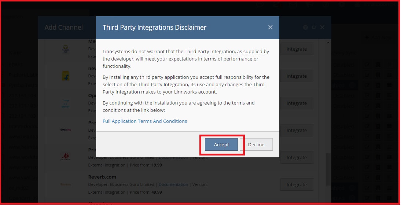Click the Mercado Libre logo thumbnail
401x205 pixels.
(x=66, y=49)
